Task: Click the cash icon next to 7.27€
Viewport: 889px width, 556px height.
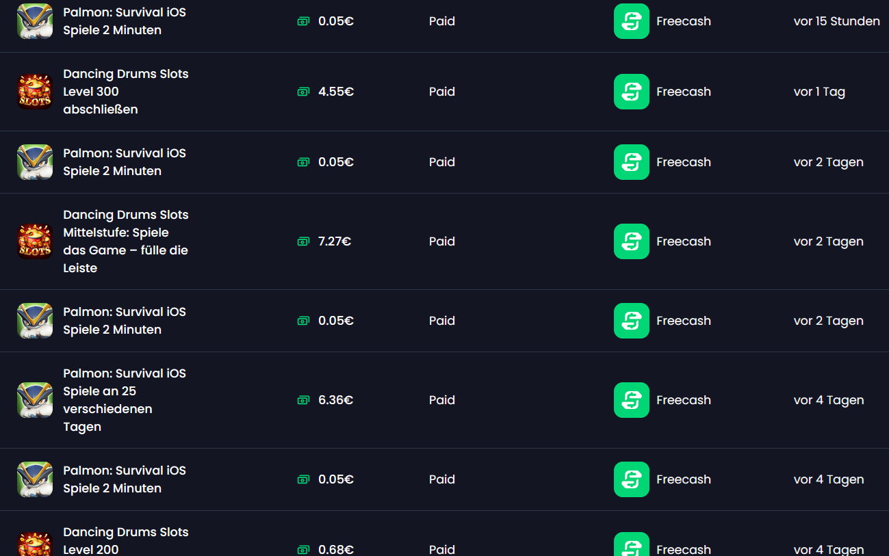Action: pos(303,241)
